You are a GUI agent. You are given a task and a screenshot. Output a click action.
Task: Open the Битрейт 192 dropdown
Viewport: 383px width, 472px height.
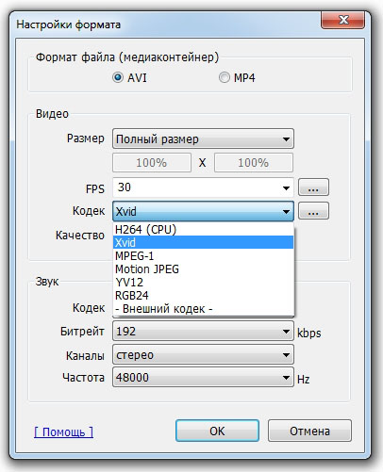203,332
